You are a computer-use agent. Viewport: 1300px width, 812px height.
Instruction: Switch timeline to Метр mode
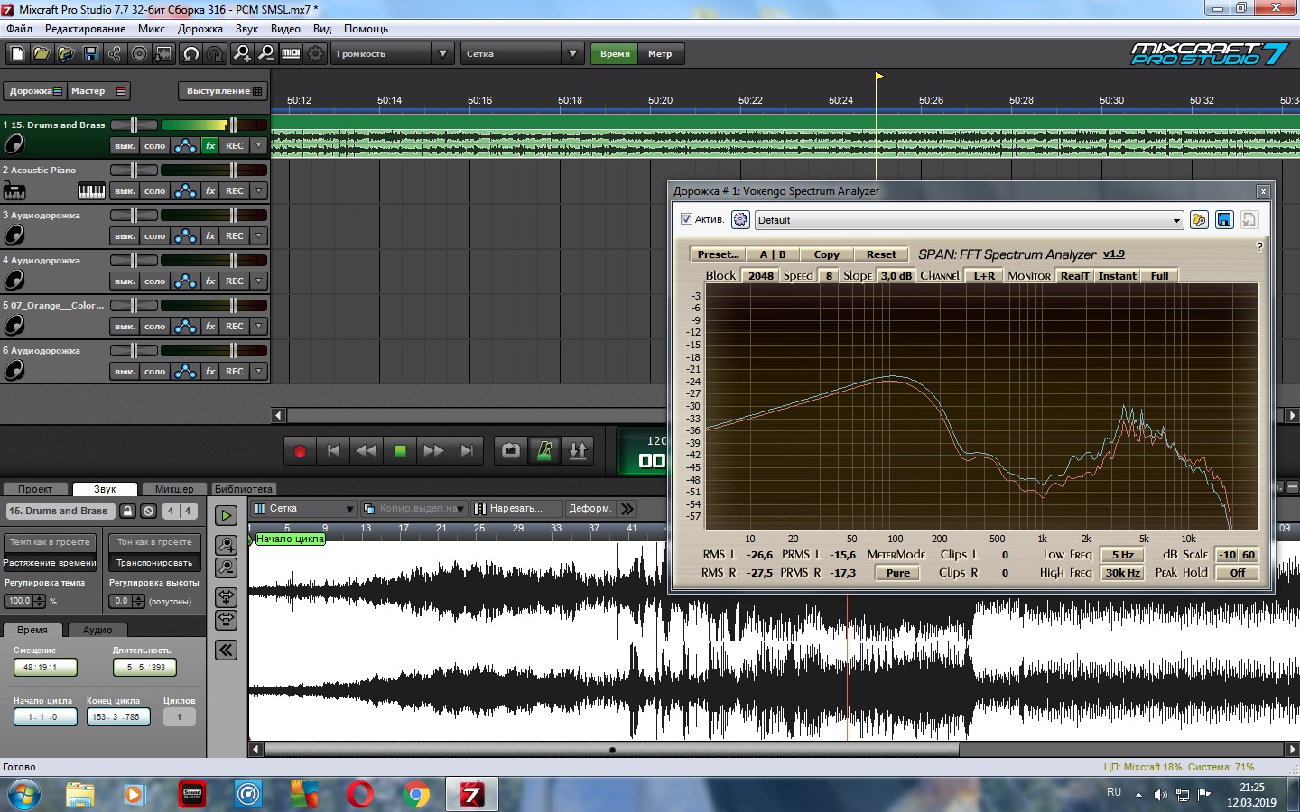(660, 54)
